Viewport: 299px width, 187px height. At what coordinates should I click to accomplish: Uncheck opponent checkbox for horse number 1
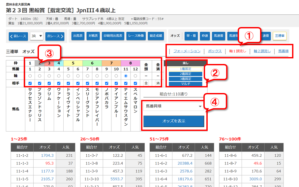(30, 83)
